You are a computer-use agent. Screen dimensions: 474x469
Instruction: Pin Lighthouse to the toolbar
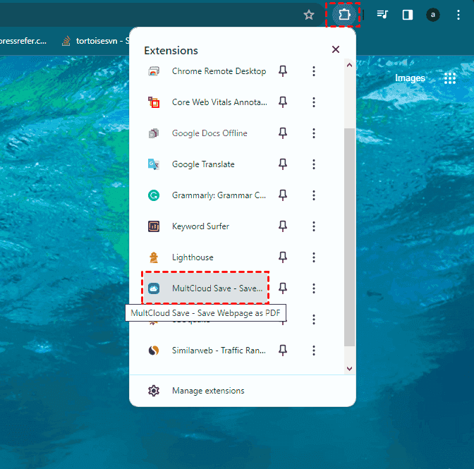(283, 257)
